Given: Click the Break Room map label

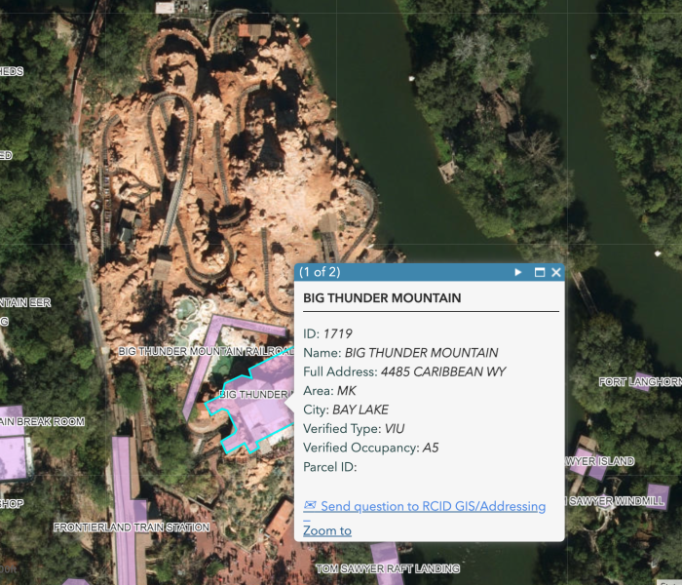Looking at the screenshot, I should (42, 422).
